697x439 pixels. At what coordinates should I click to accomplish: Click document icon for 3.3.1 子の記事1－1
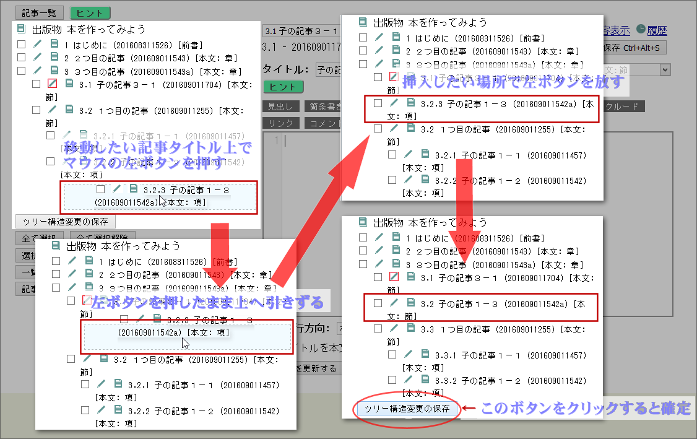click(x=425, y=354)
